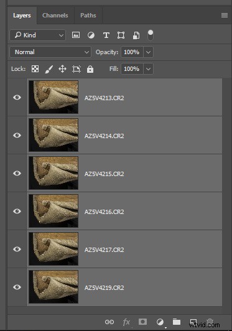Hide layer AZ5V4219.CR2
Image resolution: width=232 pixels, height=331 pixels.
pos(17,287)
